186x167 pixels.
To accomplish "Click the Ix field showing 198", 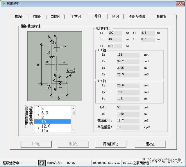I will pos(128,55).
